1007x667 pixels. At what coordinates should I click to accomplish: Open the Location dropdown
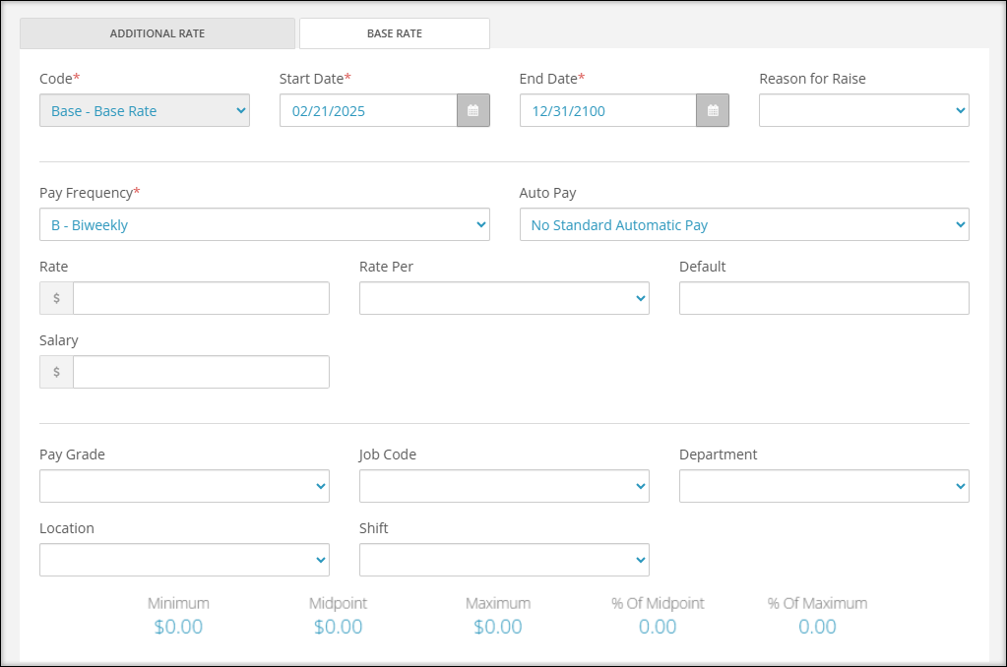[x=184, y=560]
